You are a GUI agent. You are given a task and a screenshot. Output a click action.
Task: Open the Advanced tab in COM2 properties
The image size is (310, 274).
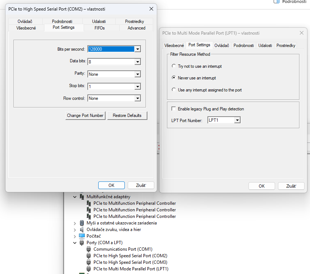coord(136,28)
